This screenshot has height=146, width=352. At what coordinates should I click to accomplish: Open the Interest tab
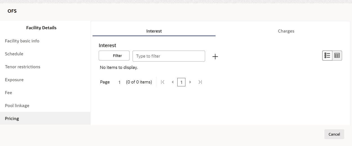(x=154, y=31)
